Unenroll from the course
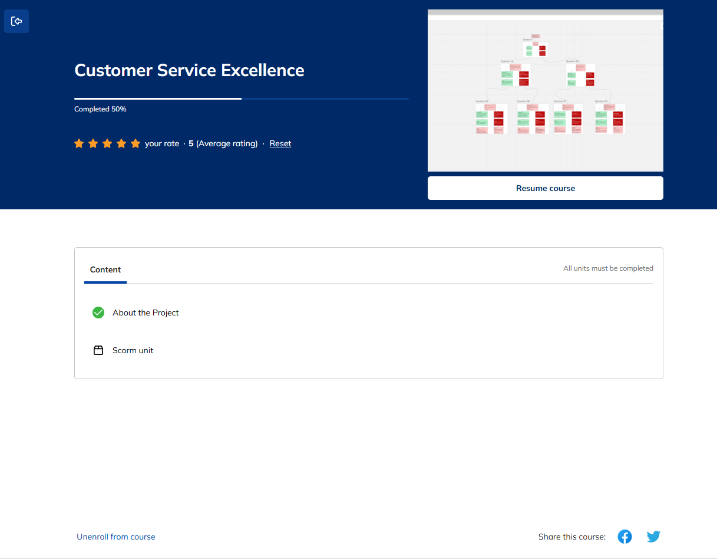 [x=115, y=537]
